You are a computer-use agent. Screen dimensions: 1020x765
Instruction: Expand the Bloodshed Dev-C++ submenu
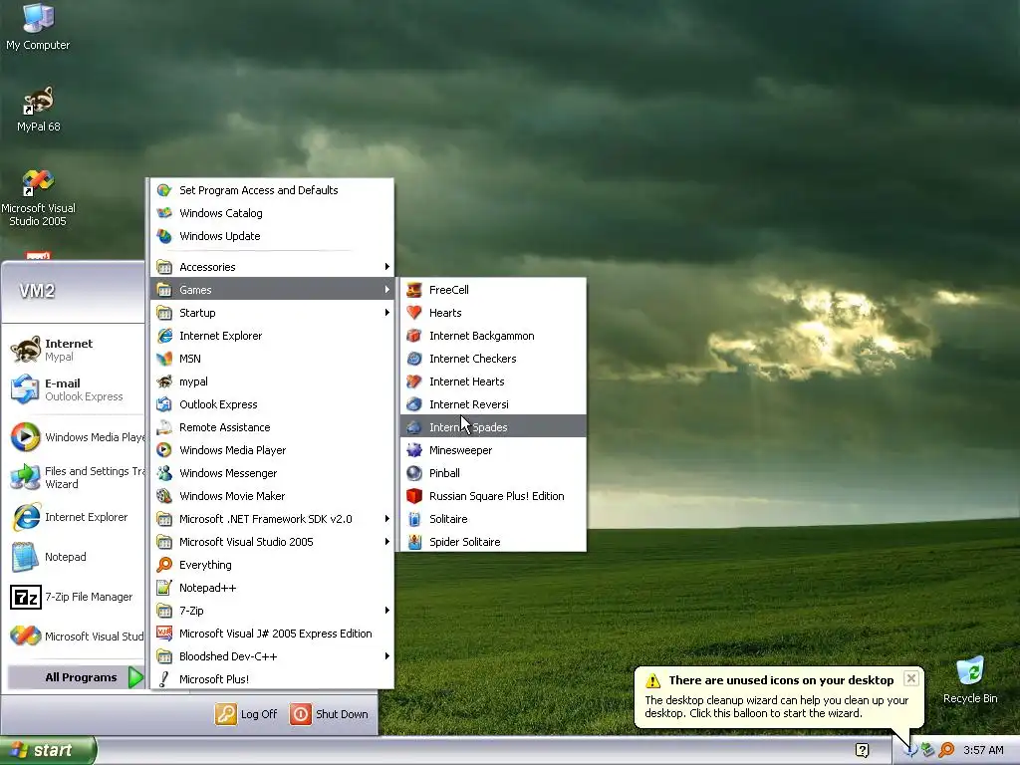[272, 656]
